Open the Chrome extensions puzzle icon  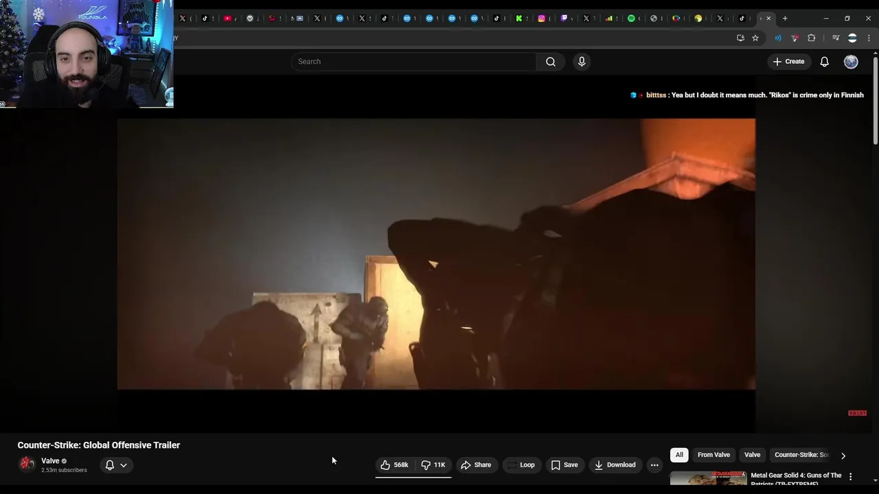pos(812,38)
